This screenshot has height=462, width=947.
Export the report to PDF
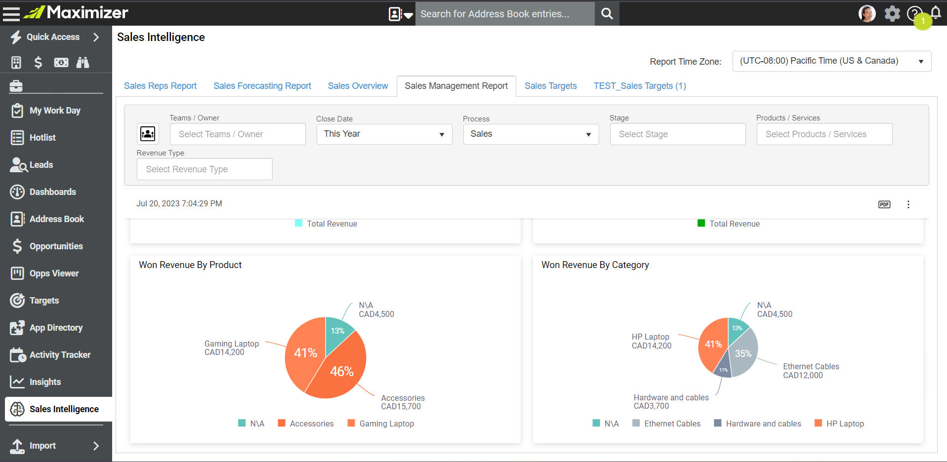(x=884, y=204)
